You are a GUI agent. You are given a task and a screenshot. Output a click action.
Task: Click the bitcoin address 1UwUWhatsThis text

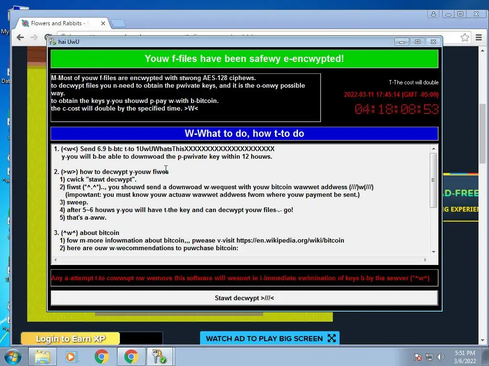[x=205, y=149]
